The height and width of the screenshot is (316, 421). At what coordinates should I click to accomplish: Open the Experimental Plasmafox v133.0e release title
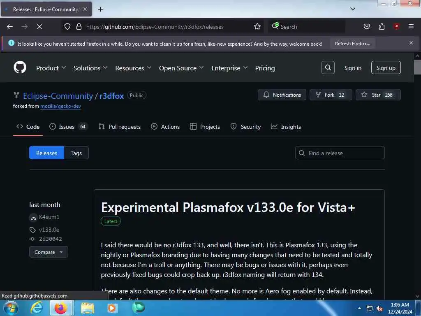[x=228, y=207]
